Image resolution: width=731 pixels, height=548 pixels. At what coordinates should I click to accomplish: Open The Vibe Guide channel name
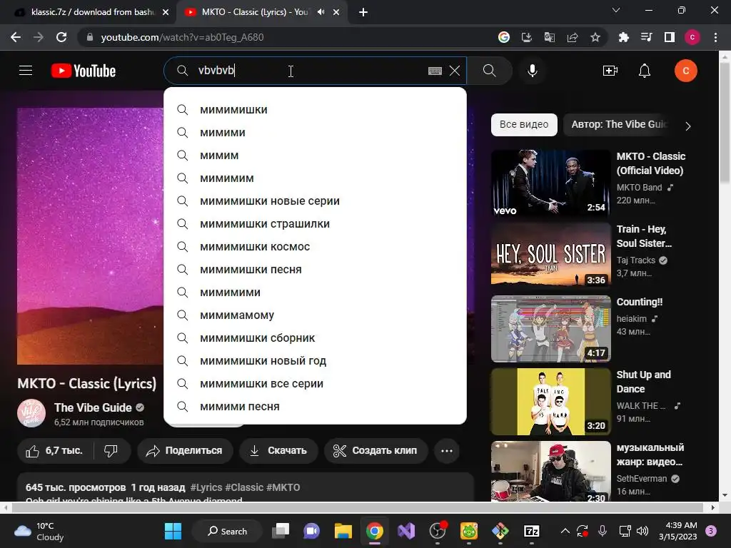tap(93, 407)
